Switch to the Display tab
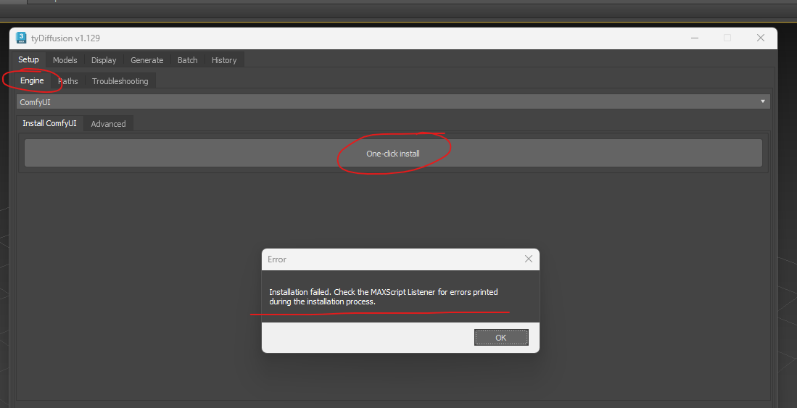The image size is (797, 408). (x=104, y=60)
